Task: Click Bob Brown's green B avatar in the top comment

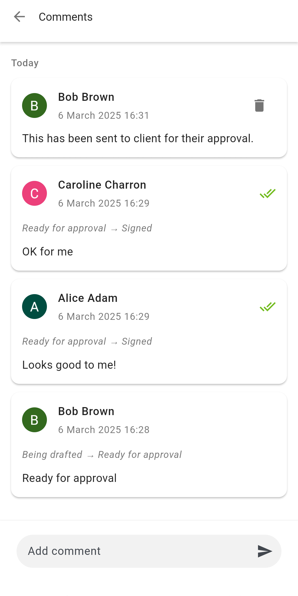Action: coord(34,106)
